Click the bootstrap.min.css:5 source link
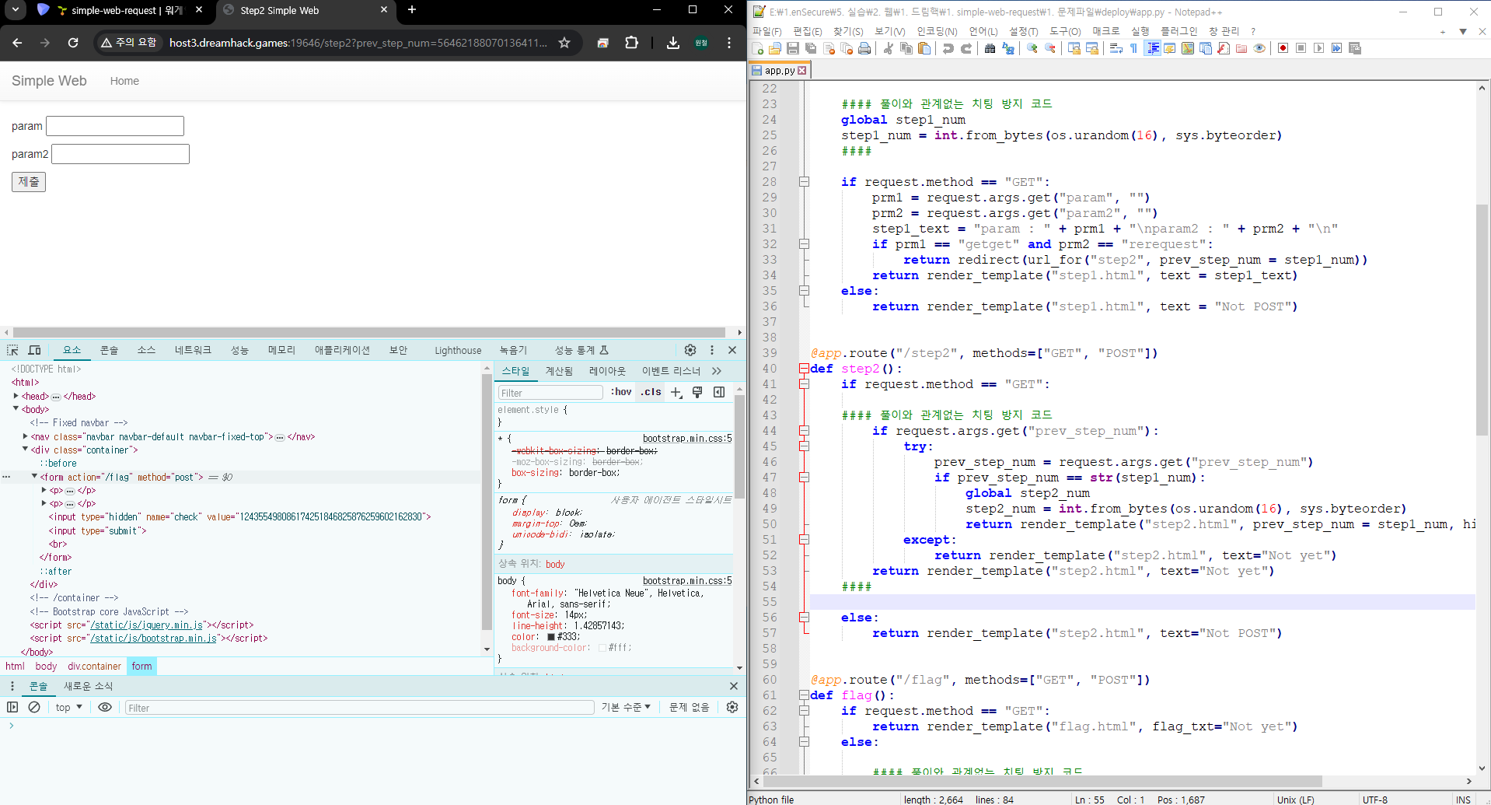 tap(686, 439)
